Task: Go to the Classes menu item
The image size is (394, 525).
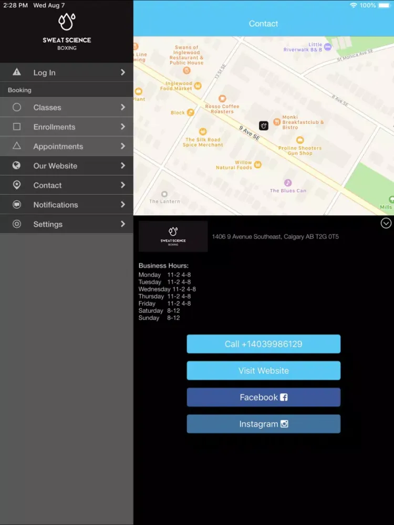Action: click(x=67, y=107)
